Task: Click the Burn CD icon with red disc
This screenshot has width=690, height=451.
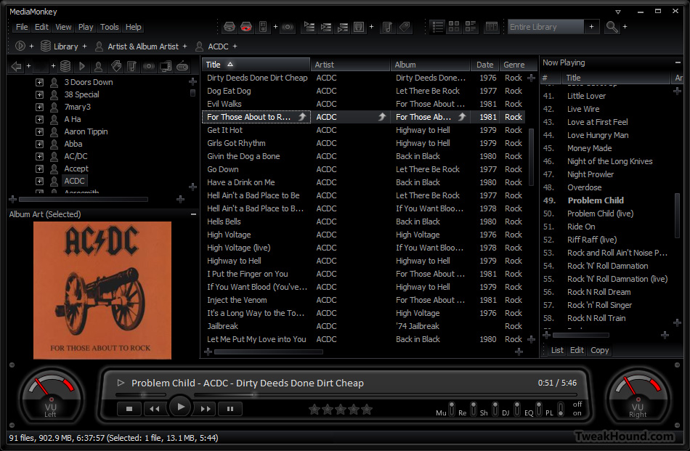Action: 246,27
